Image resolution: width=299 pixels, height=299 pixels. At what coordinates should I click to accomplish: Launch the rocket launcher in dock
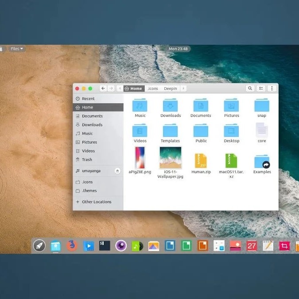[39, 245]
